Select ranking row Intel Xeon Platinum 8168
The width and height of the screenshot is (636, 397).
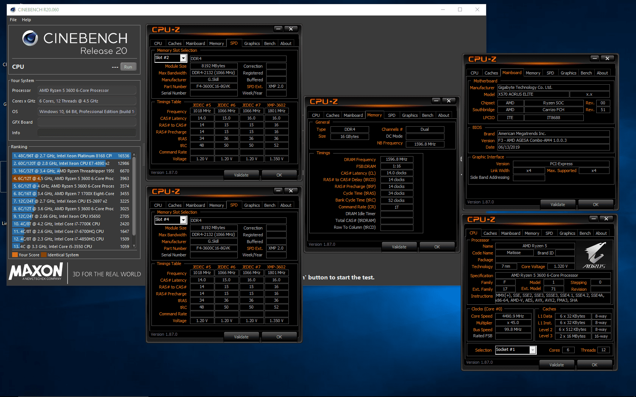(71, 156)
